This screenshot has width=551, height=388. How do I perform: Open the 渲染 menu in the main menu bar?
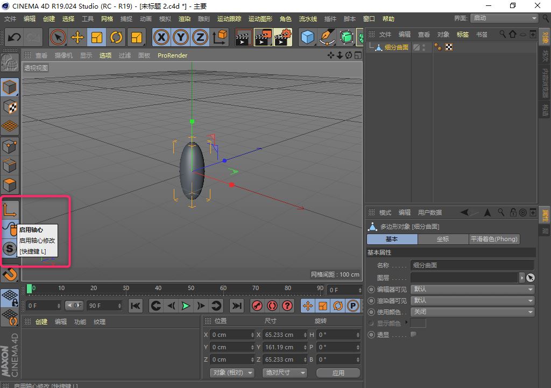(x=185, y=19)
